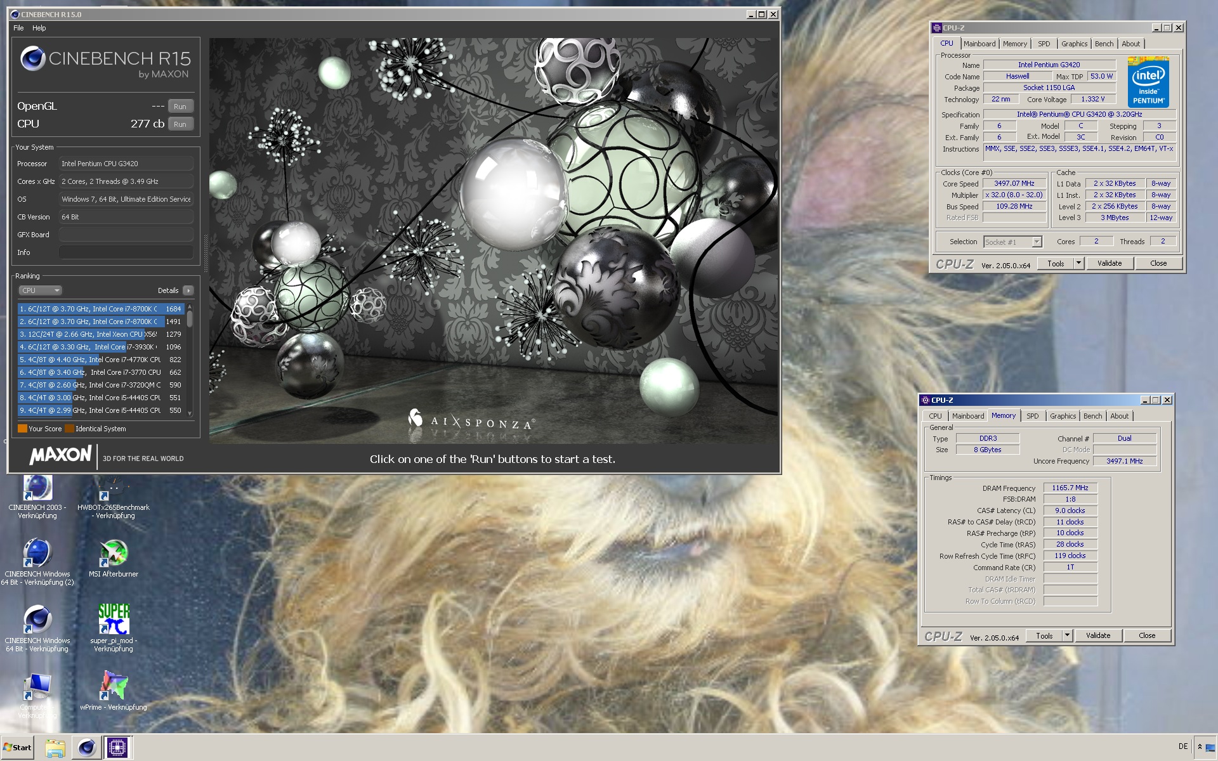Screen dimensions: 1218x761
Task: Select ranking row 3 Xeon X56 1279
Action: (x=101, y=334)
